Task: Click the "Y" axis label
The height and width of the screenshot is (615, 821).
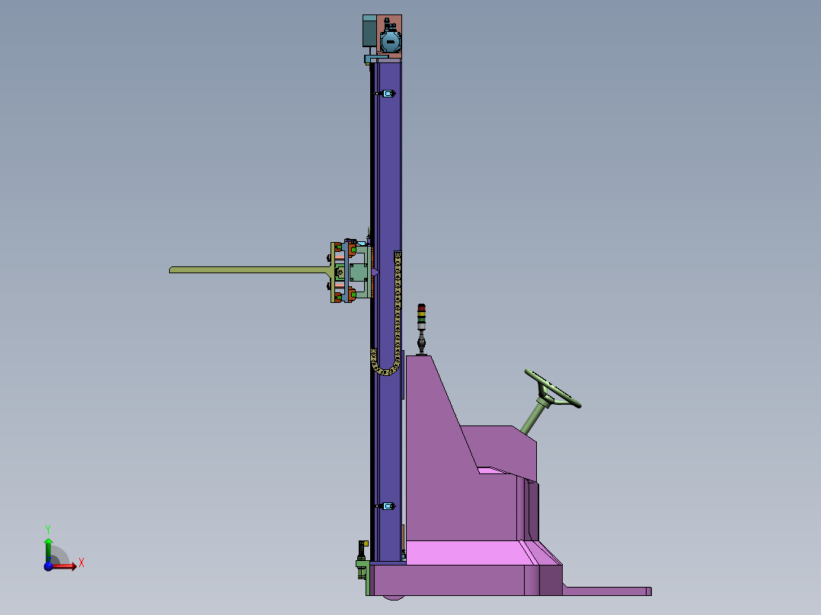Action: tap(48, 530)
